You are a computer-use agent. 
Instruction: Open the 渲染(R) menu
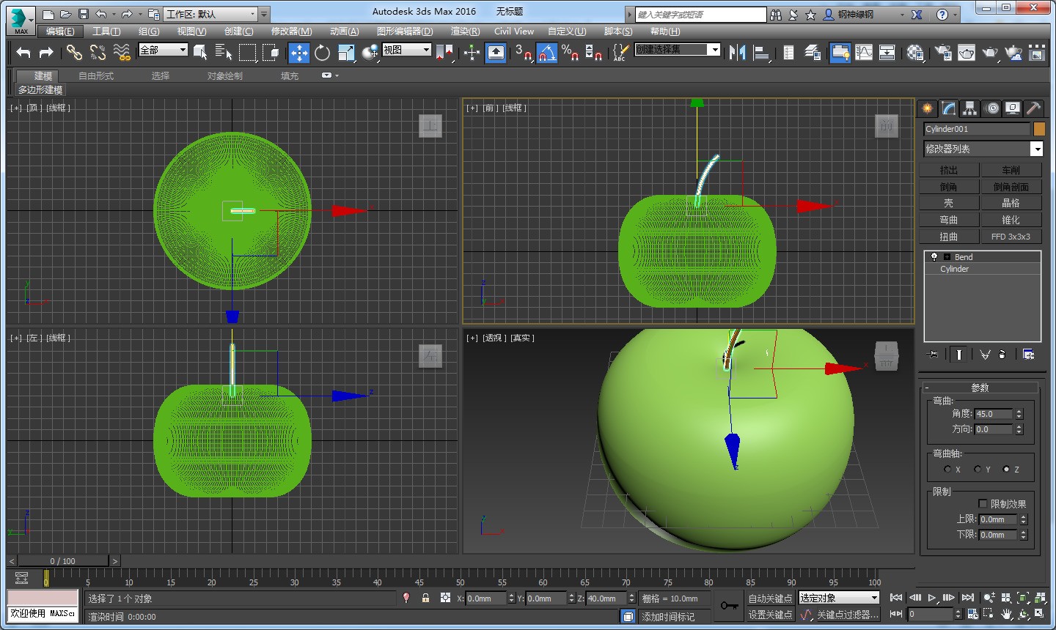pyautogui.click(x=465, y=31)
